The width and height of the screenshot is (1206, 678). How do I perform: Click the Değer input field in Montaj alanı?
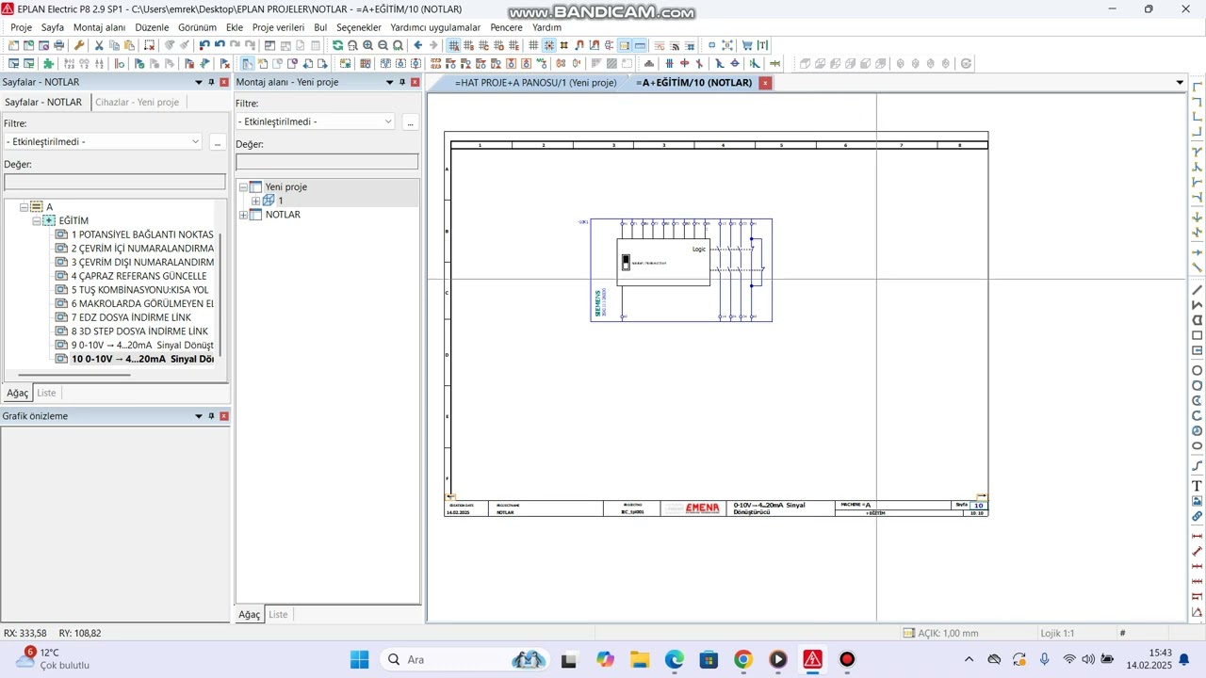(327, 162)
